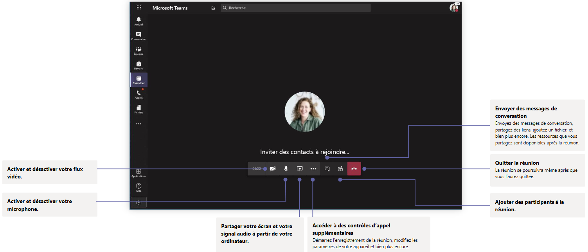Toggle the camera video on or off

pos(273,169)
